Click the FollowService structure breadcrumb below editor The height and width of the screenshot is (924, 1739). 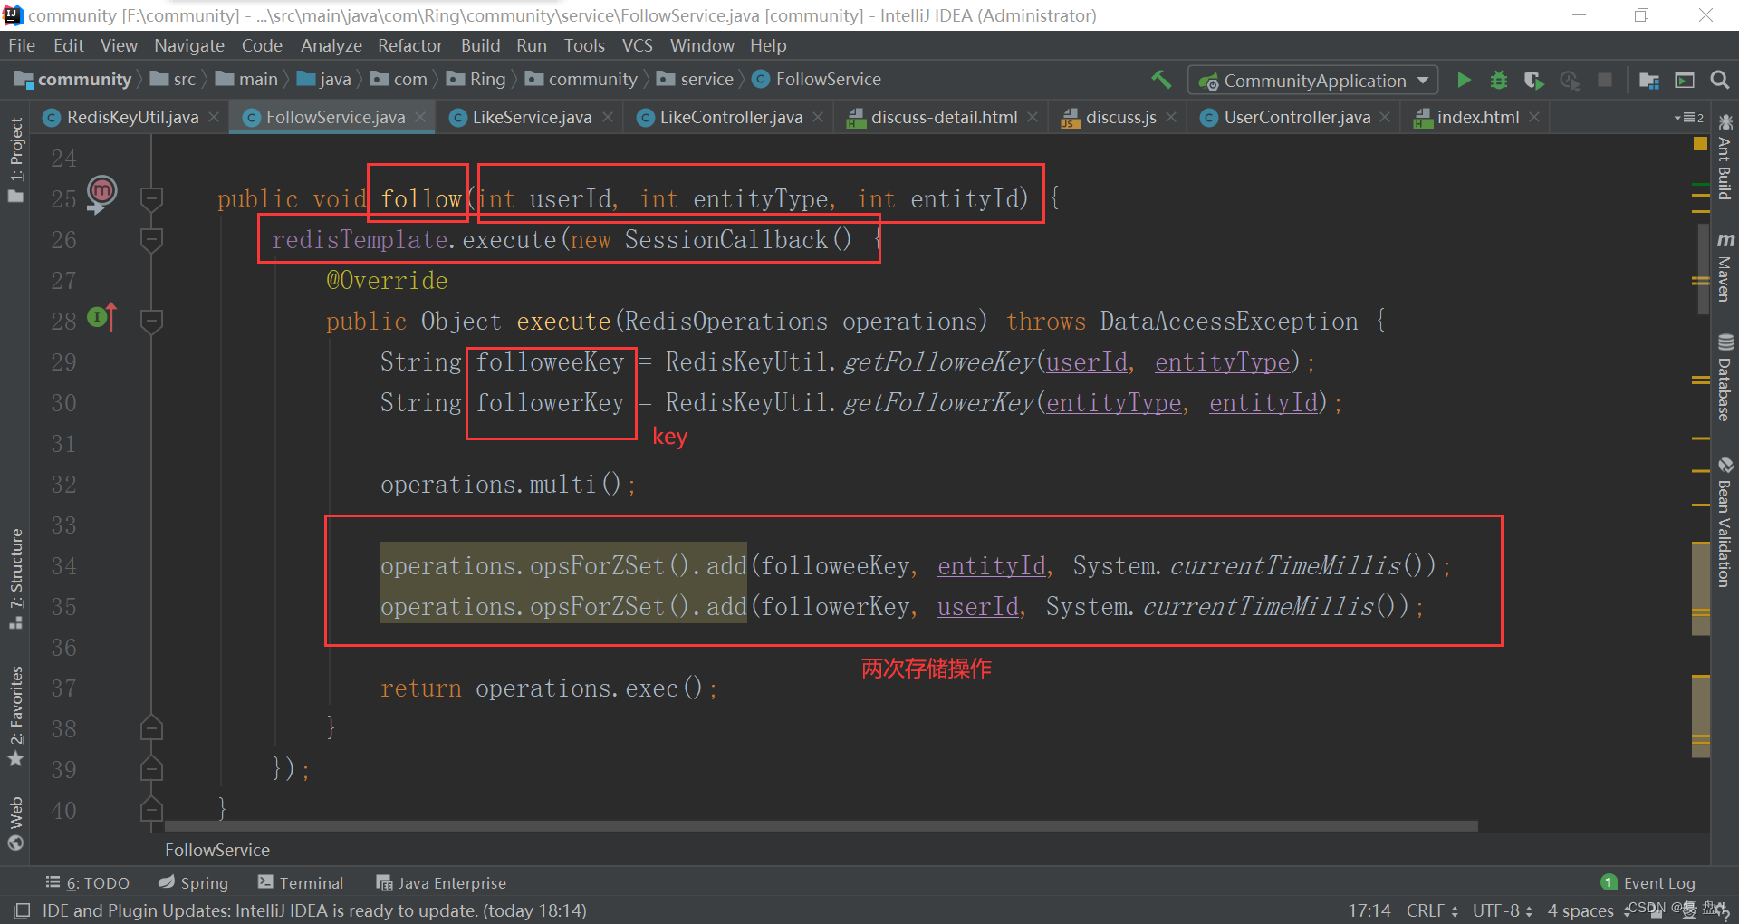[x=217, y=850]
